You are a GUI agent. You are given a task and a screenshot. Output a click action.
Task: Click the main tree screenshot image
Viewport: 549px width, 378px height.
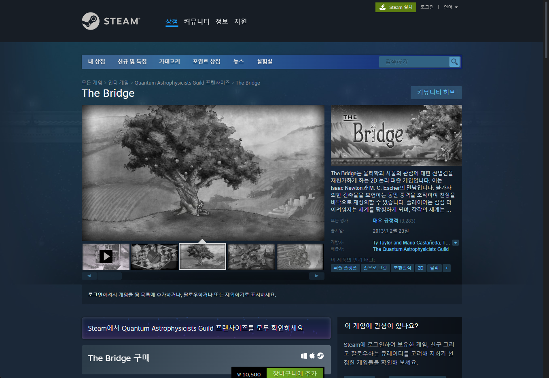pyautogui.click(x=203, y=173)
